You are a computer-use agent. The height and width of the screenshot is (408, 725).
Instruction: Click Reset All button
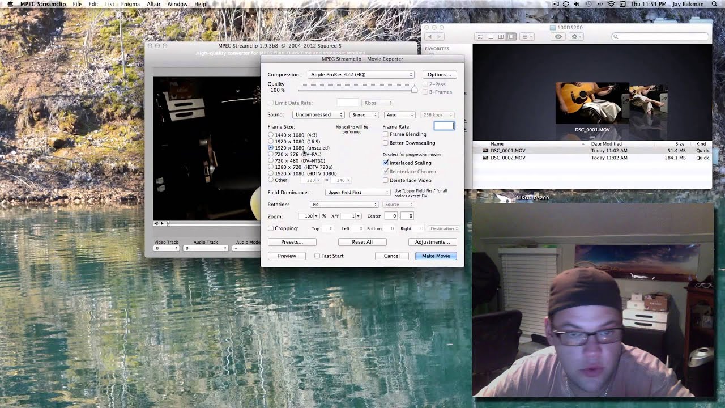coord(362,242)
